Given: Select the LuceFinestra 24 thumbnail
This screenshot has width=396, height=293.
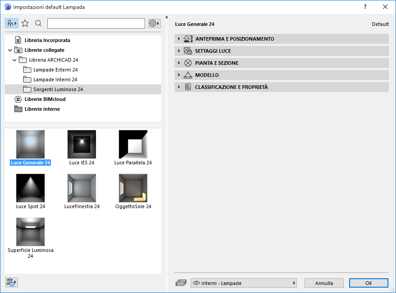Looking at the screenshot, I should pyautogui.click(x=82, y=188).
